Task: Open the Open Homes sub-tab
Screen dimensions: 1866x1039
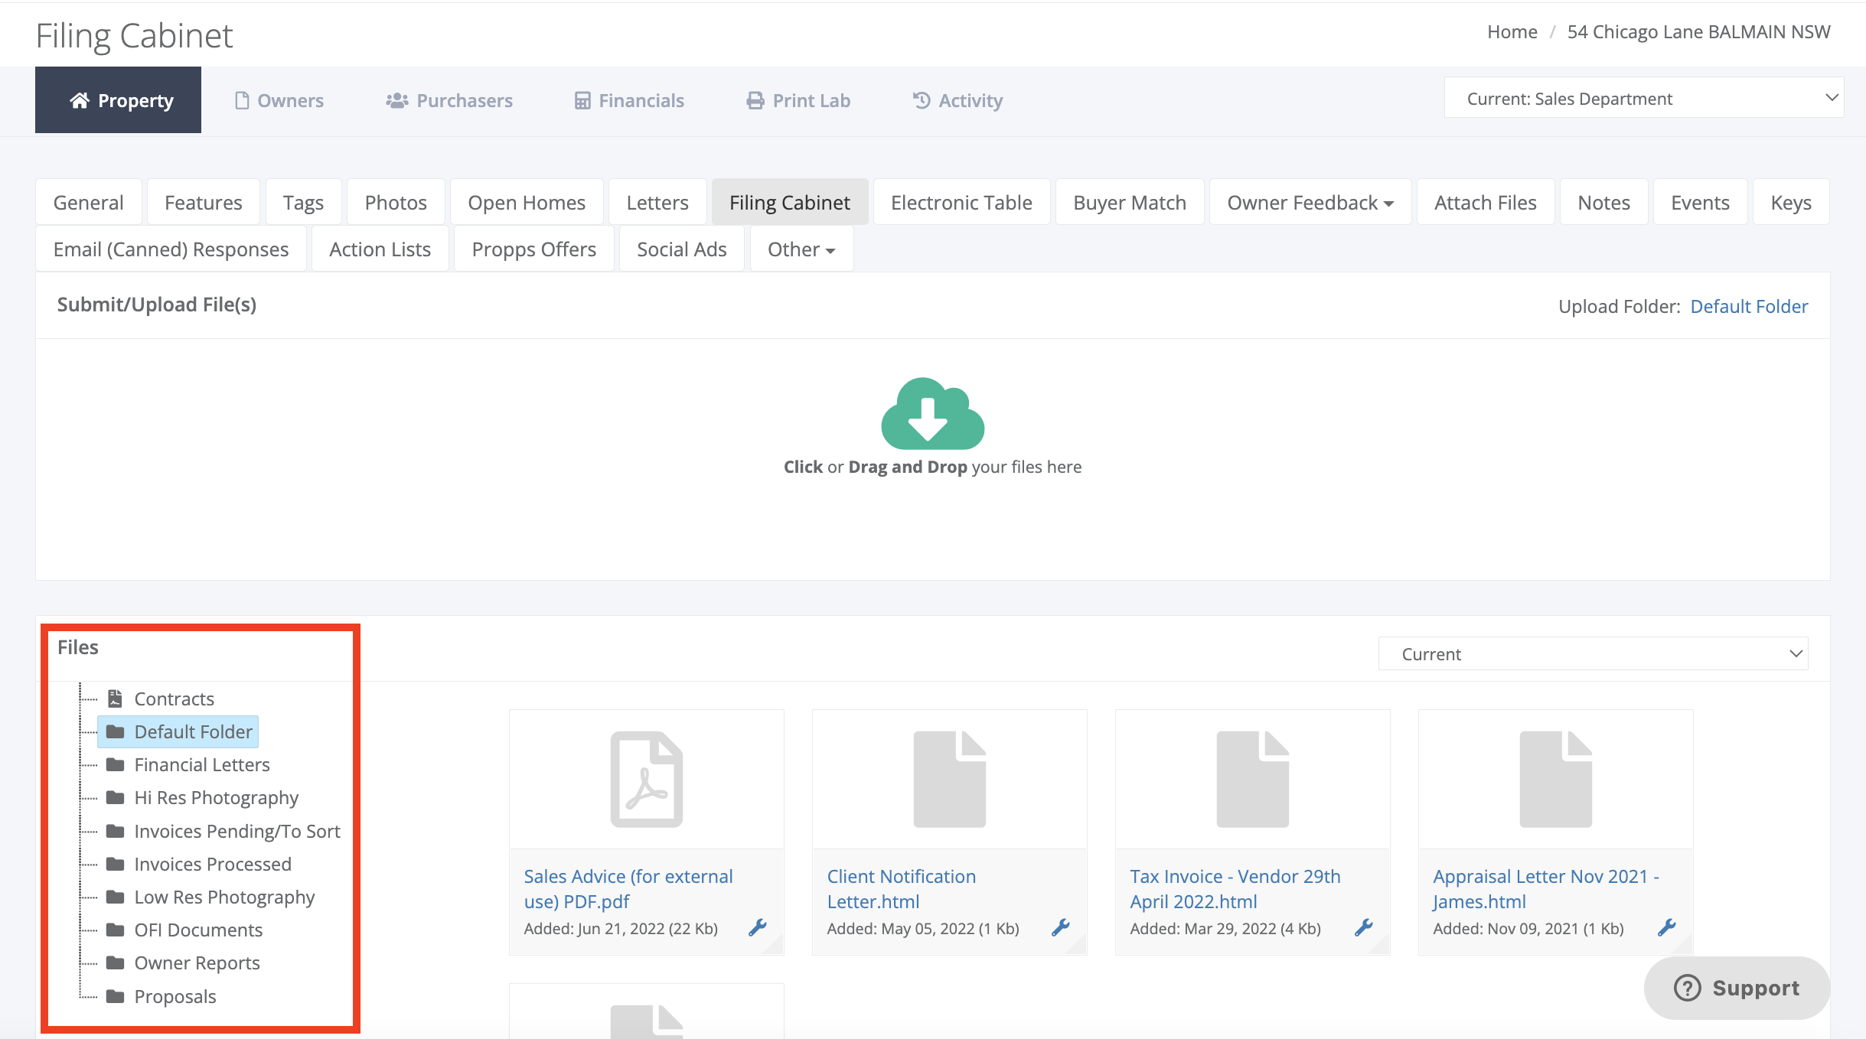Action: pyautogui.click(x=527, y=202)
